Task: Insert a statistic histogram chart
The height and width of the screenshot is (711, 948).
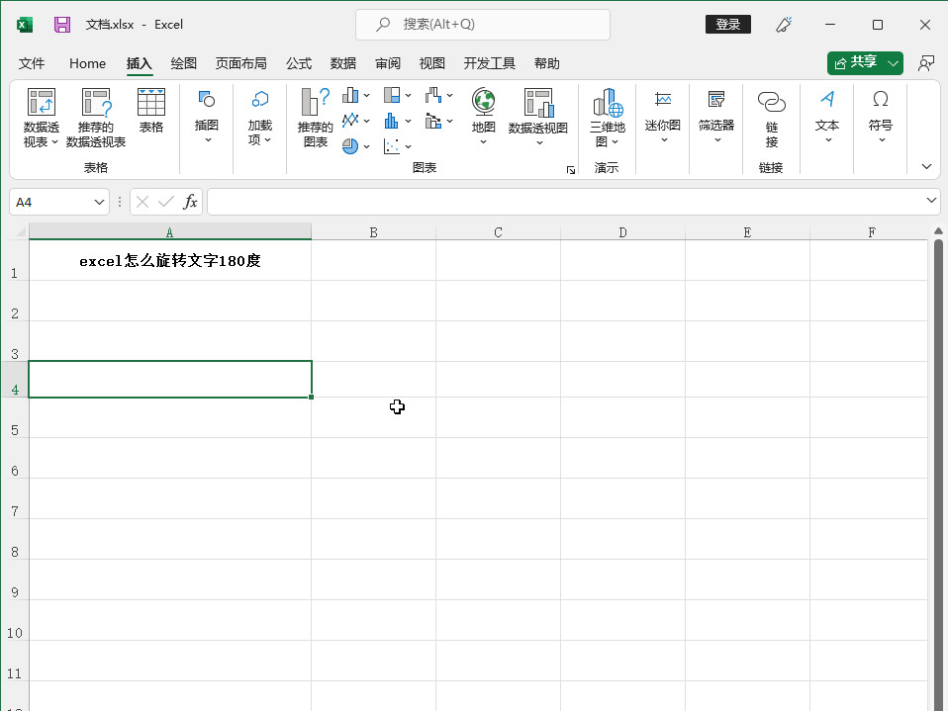Action: click(x=392, y=121)
